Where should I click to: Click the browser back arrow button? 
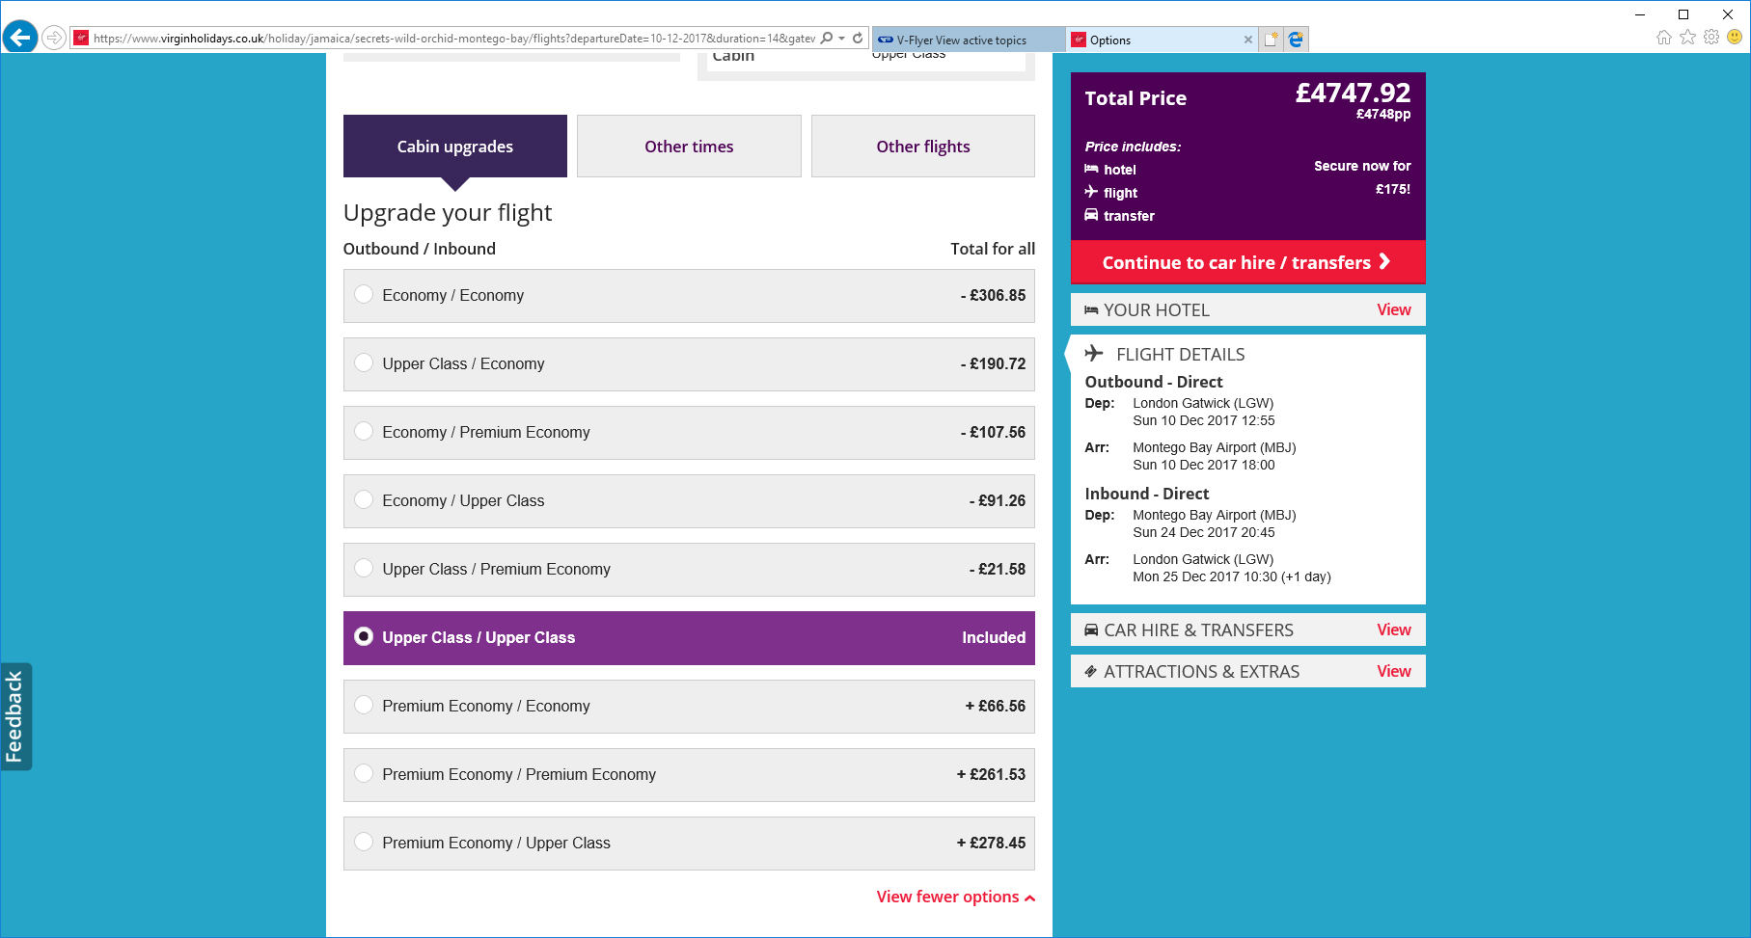click(20, 38)
